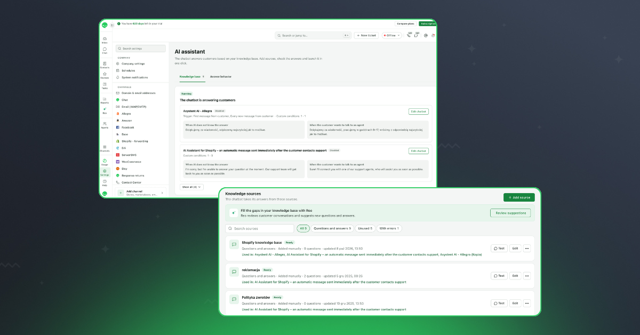Open the more options menu for reklamacja source
640x335 pixels.
click(527, 276)
